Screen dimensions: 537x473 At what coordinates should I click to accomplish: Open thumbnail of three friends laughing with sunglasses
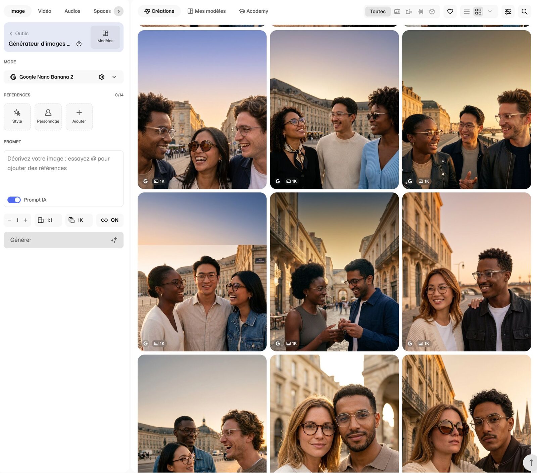click(202, 110)
